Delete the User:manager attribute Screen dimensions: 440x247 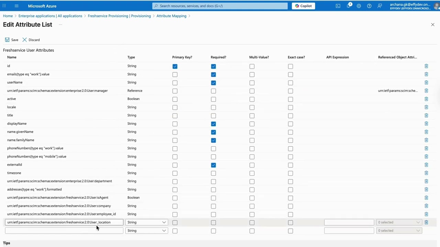pos(426,91)
